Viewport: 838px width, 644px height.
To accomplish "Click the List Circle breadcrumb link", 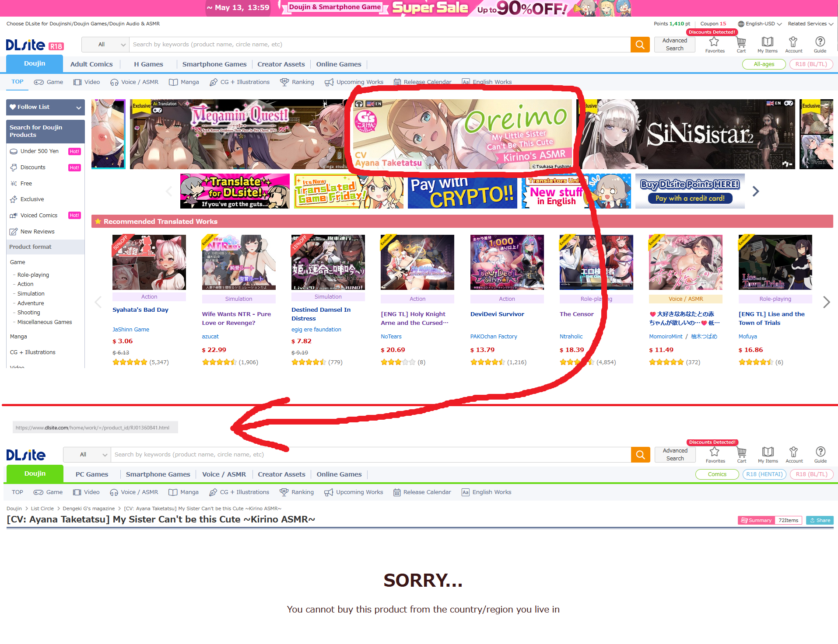I will pos(42,508).
